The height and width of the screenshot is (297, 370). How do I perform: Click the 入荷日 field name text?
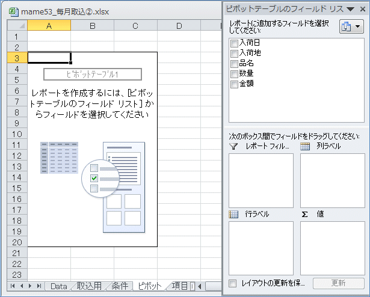[250, 43]
